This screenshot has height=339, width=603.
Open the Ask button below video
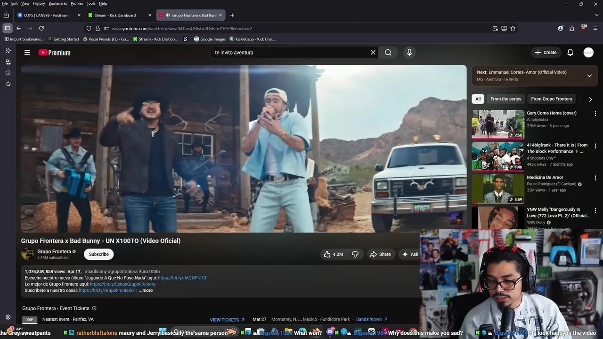pyautogui.click(x=409, y=254)
